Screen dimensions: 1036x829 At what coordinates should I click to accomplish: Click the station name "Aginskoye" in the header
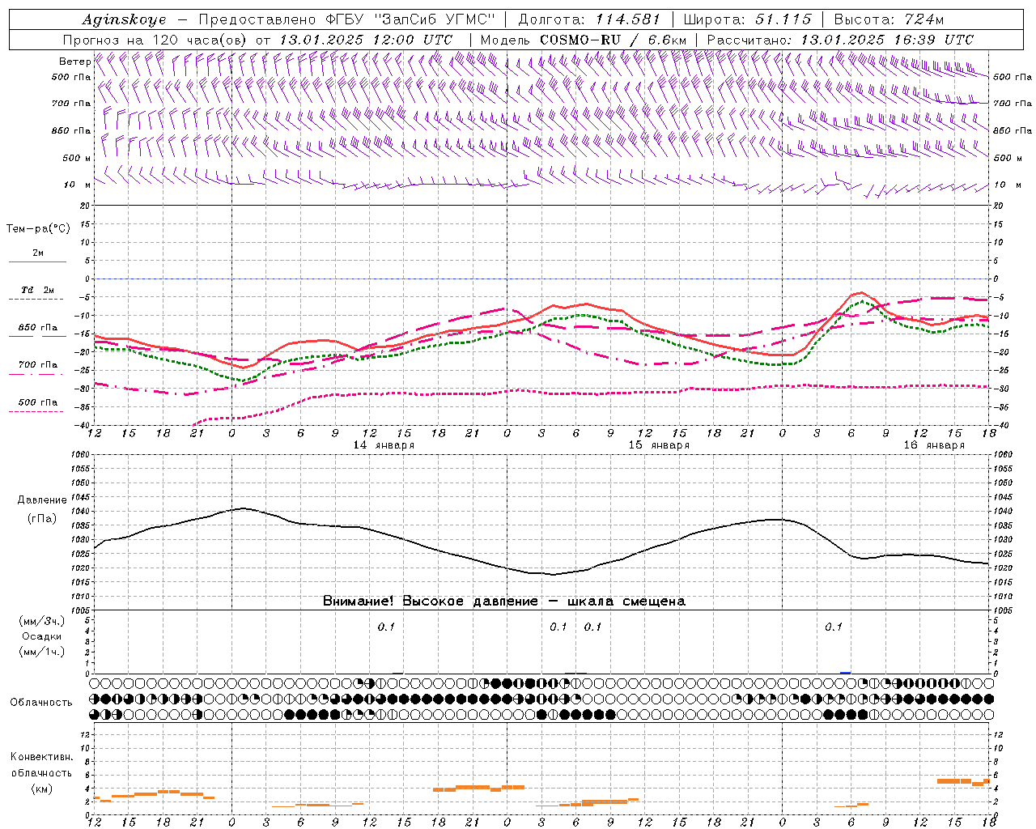click(x=124, y=19)
